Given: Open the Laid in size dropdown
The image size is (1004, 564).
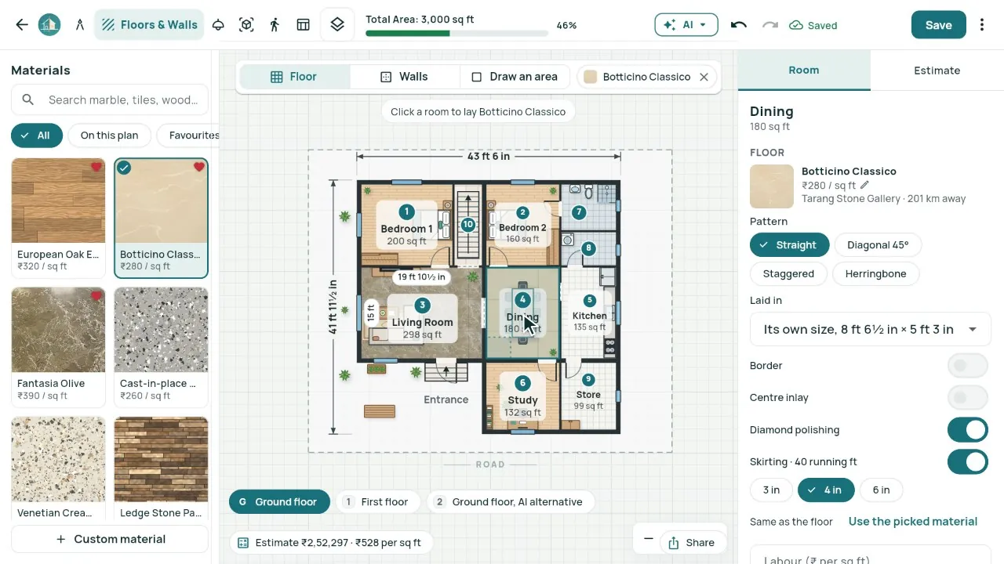Looking at the screenshot, I should pyautogui.click(x=871, y=330).
